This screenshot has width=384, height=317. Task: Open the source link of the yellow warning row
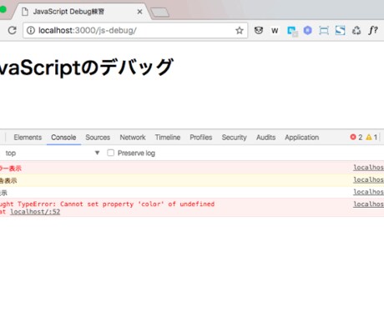[x=368, y=179]
